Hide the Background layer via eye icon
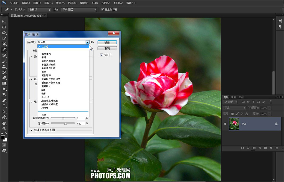Screen dimensions: 284x182 click(225, 124)
